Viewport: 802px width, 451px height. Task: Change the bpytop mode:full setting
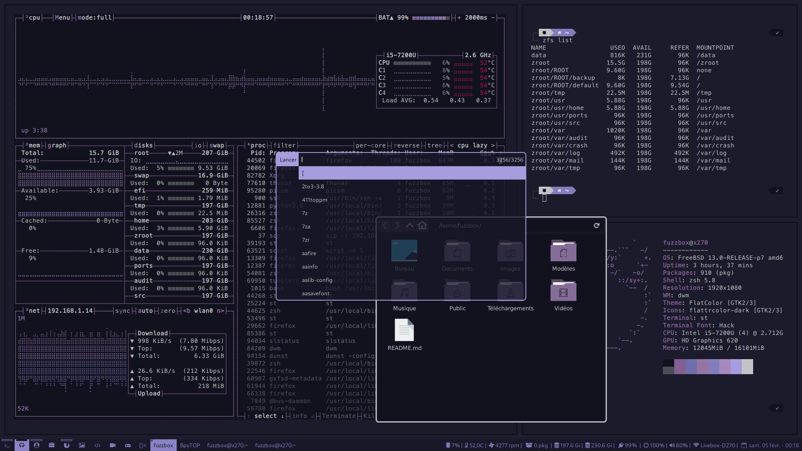tap(95, 18)
